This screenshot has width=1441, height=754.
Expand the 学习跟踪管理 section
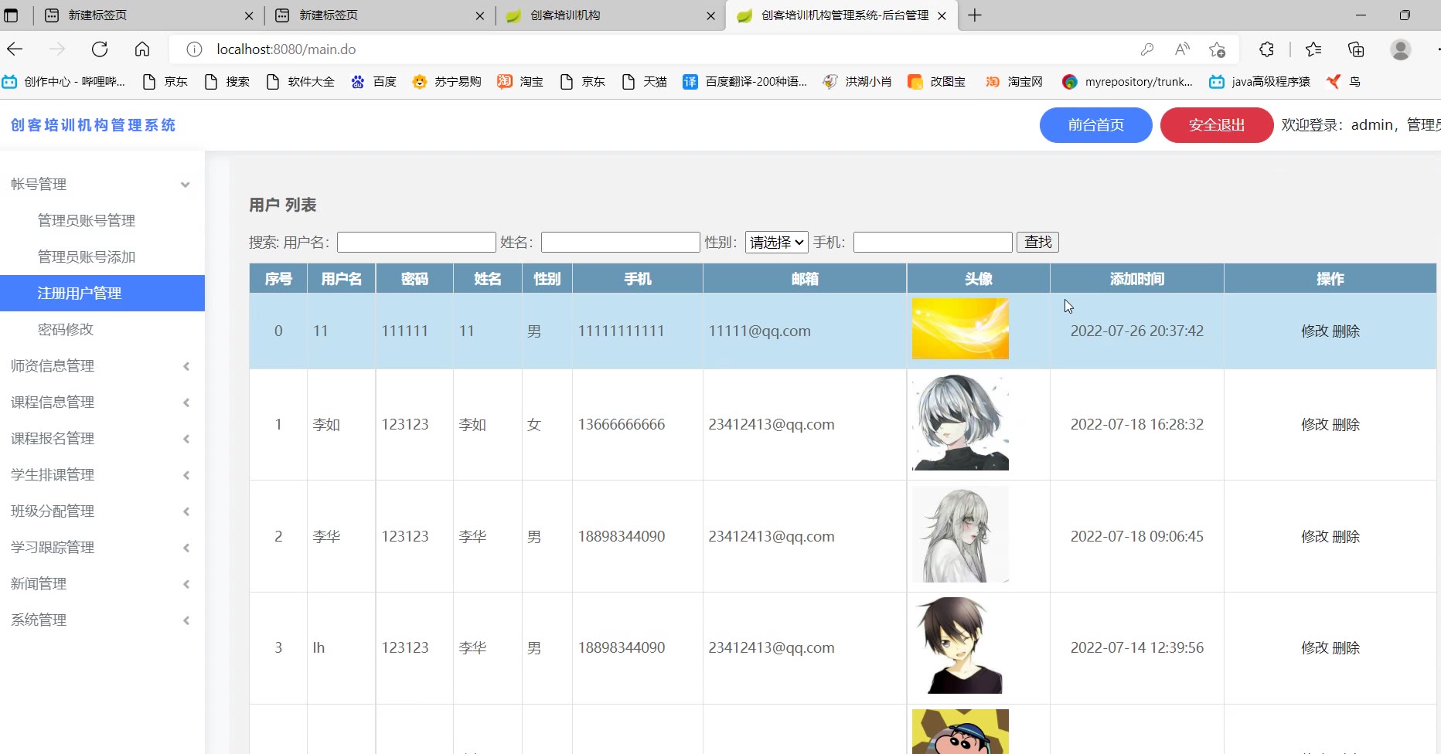point(100,548)
